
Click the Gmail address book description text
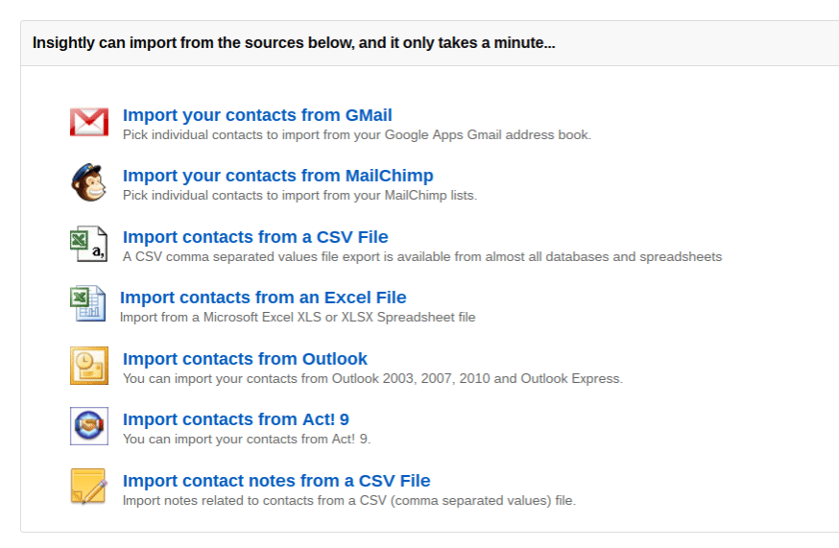pos(357,135)
